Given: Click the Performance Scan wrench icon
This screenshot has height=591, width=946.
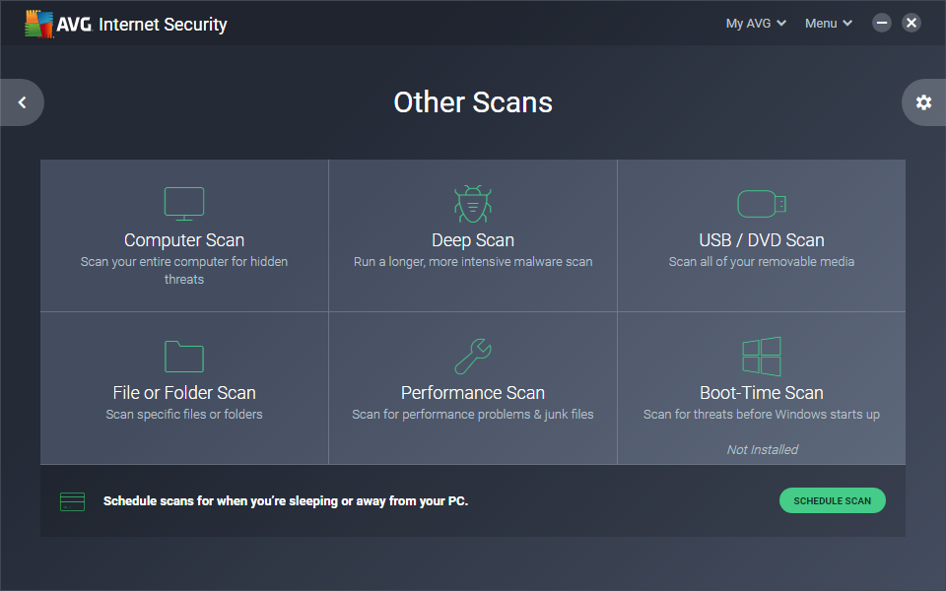Looking at the screenshot, I should 473,357.
